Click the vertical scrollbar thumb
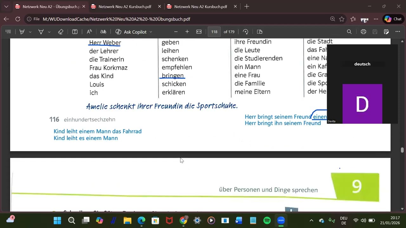 pyautogui.click(x=402, y=150)
